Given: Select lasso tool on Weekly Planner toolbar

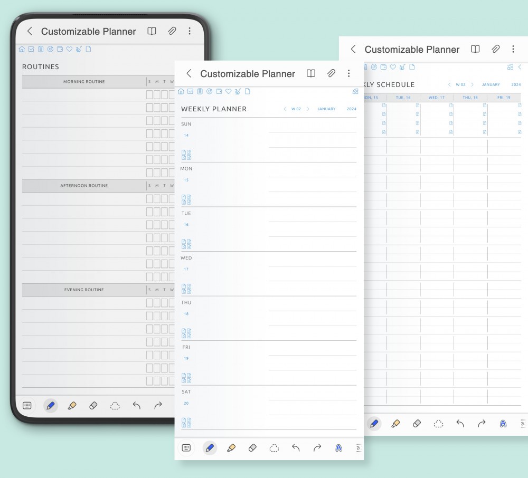Looking at the screenshot, I should click(274, 448).
